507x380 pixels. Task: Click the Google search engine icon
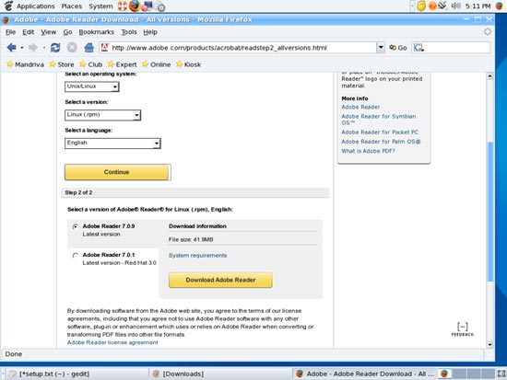tap(419, 48)
